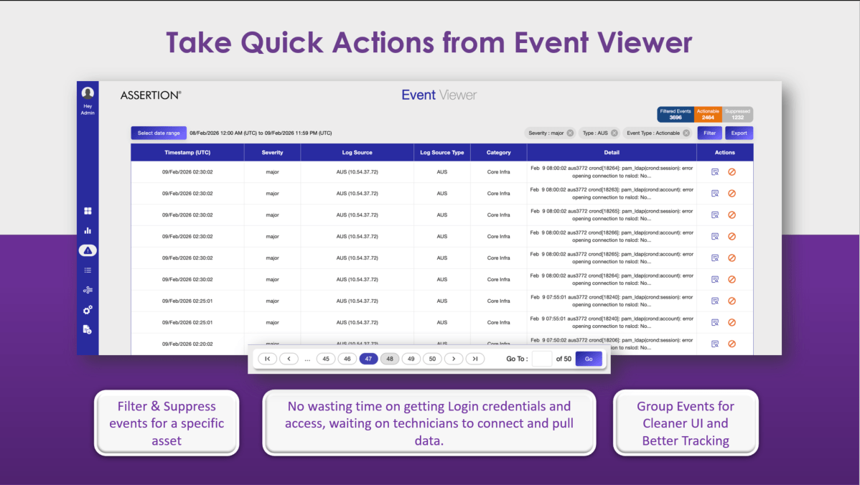The height and width of the screenshot is (485, 860).
Task: Open the Select date range picker
Action: click(159, 133)
